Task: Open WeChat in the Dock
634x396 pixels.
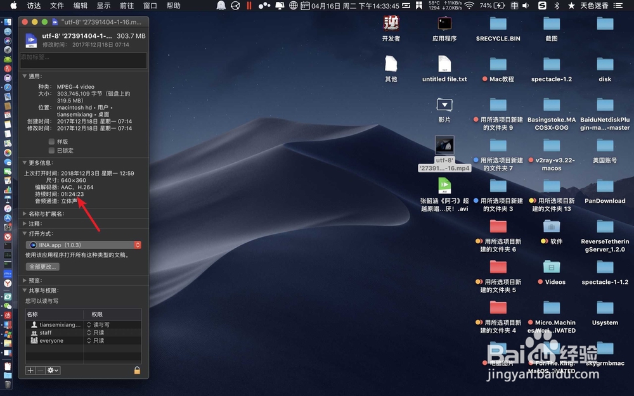Action: pos(8,306)
